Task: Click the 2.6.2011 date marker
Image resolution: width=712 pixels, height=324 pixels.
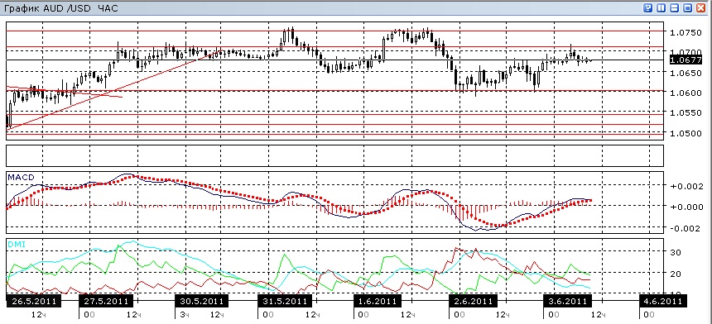Action: click(472, 301)
